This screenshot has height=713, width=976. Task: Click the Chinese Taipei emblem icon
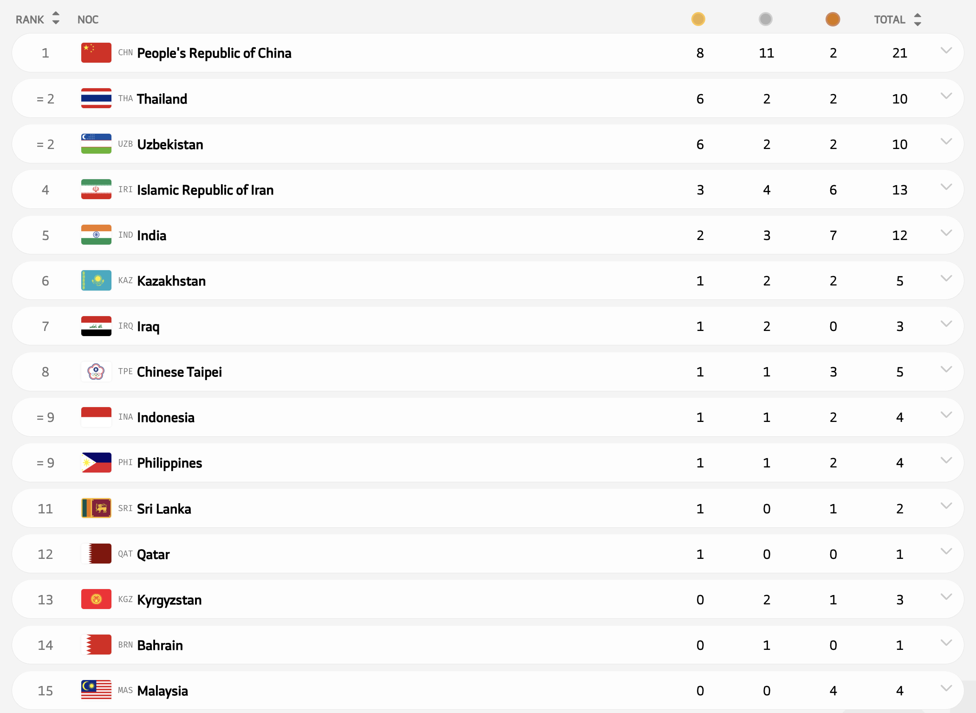(96, 371)
